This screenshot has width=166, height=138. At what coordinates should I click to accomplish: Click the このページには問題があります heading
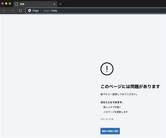click(130, 87)
